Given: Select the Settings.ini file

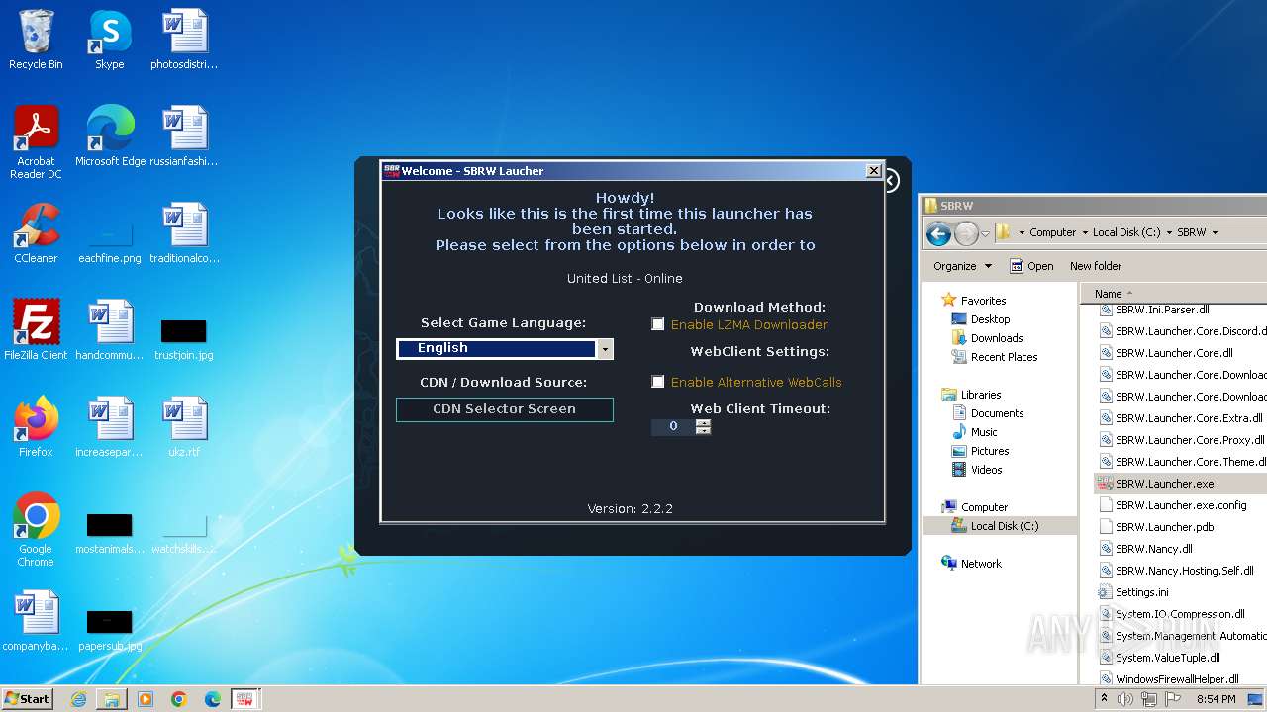Looking at the screenshot, I should tap(1141, 592).
